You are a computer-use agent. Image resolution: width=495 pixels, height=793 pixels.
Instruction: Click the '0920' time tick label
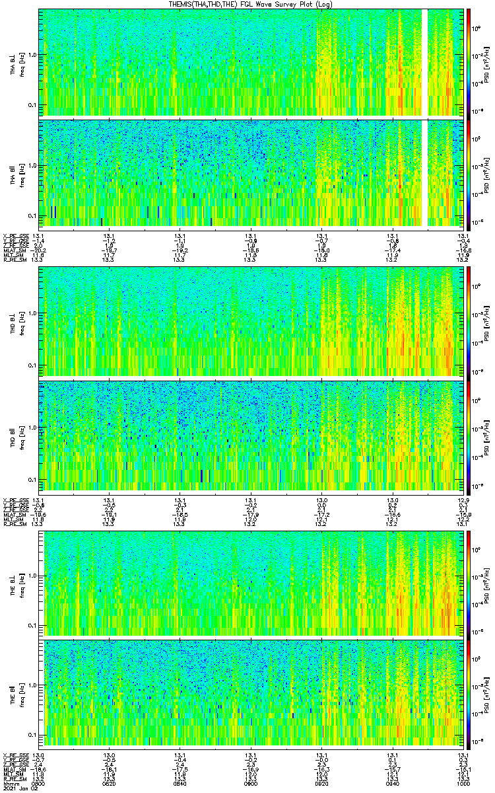pos(321,784)
